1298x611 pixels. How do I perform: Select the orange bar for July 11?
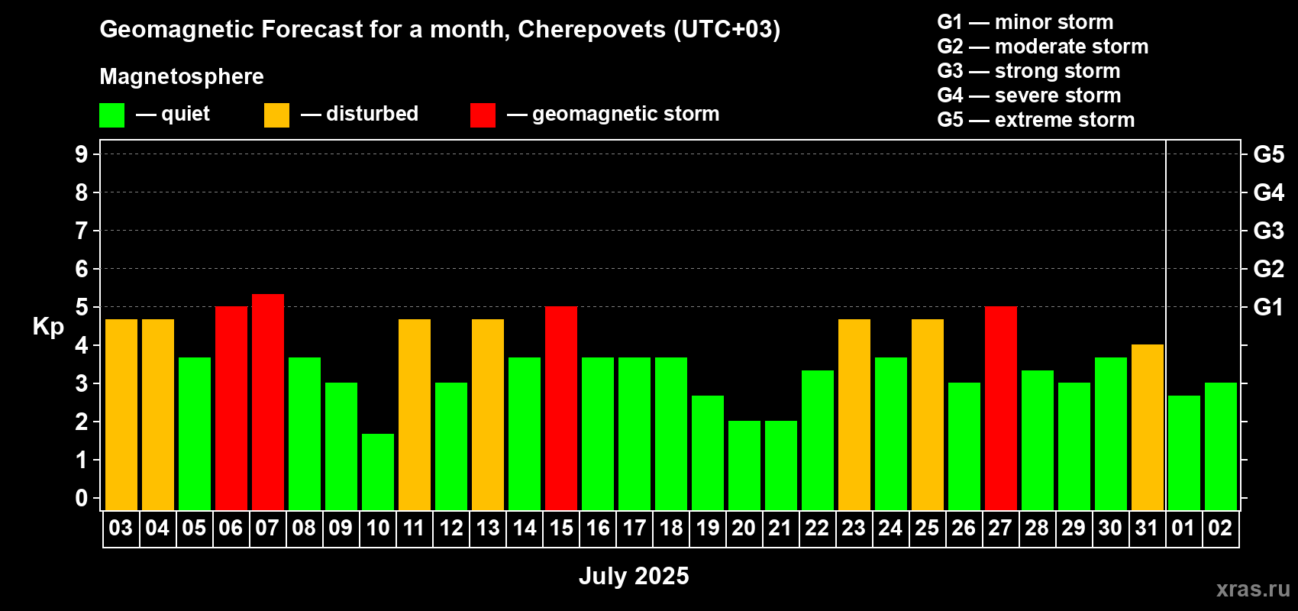(x=415, y=415)
